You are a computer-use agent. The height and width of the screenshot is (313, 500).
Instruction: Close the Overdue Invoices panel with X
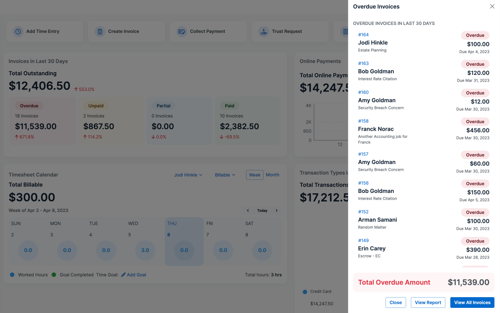click(x=492, y=6)
